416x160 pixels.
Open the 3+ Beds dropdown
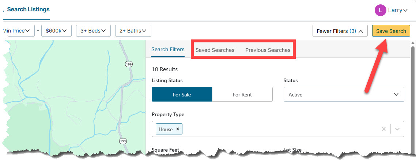pyautogui.click(x=93, y=31)
